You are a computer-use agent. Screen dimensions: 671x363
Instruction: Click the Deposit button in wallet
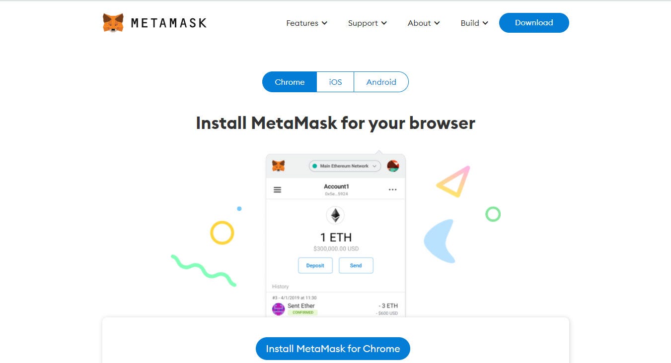(x=315, y=265)
